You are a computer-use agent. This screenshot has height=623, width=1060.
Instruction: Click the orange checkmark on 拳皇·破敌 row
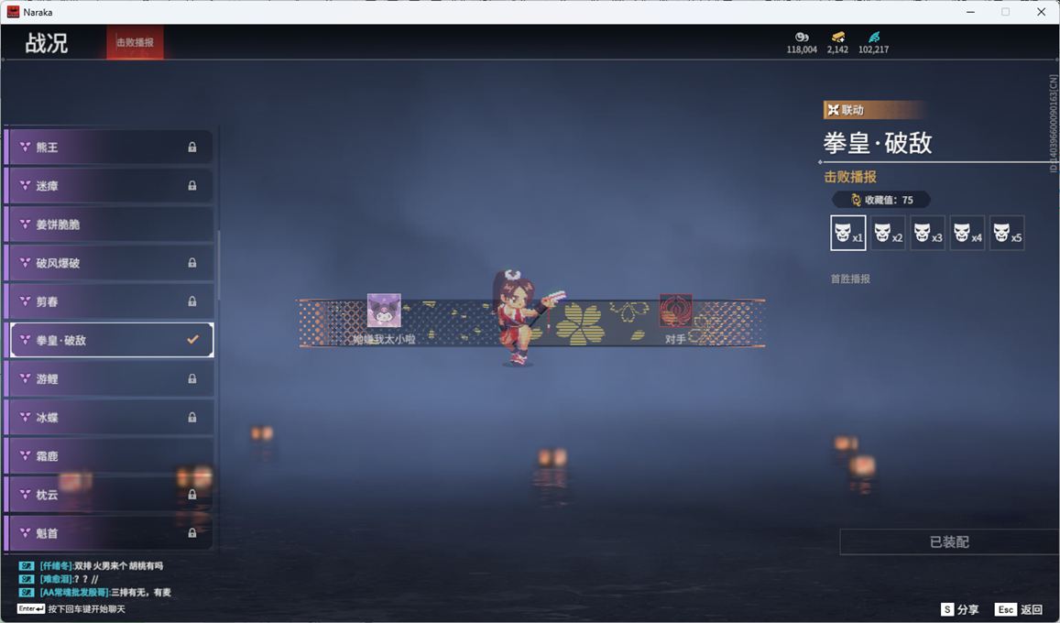point(192,339)
